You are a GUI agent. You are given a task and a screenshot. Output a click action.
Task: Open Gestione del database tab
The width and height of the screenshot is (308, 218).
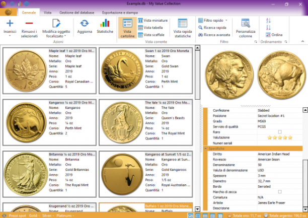coord(77,13)
